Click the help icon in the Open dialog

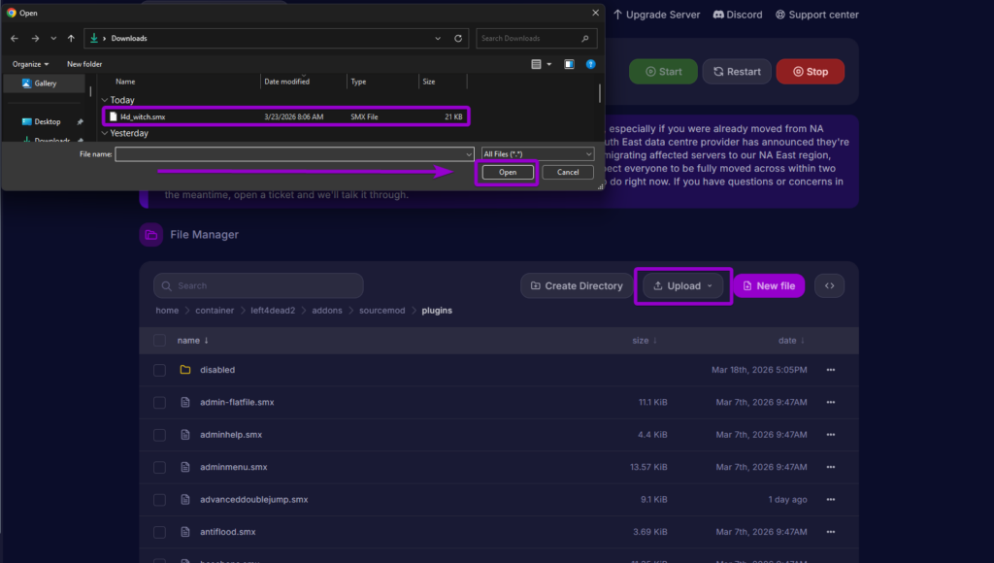[x=590, y=64]
